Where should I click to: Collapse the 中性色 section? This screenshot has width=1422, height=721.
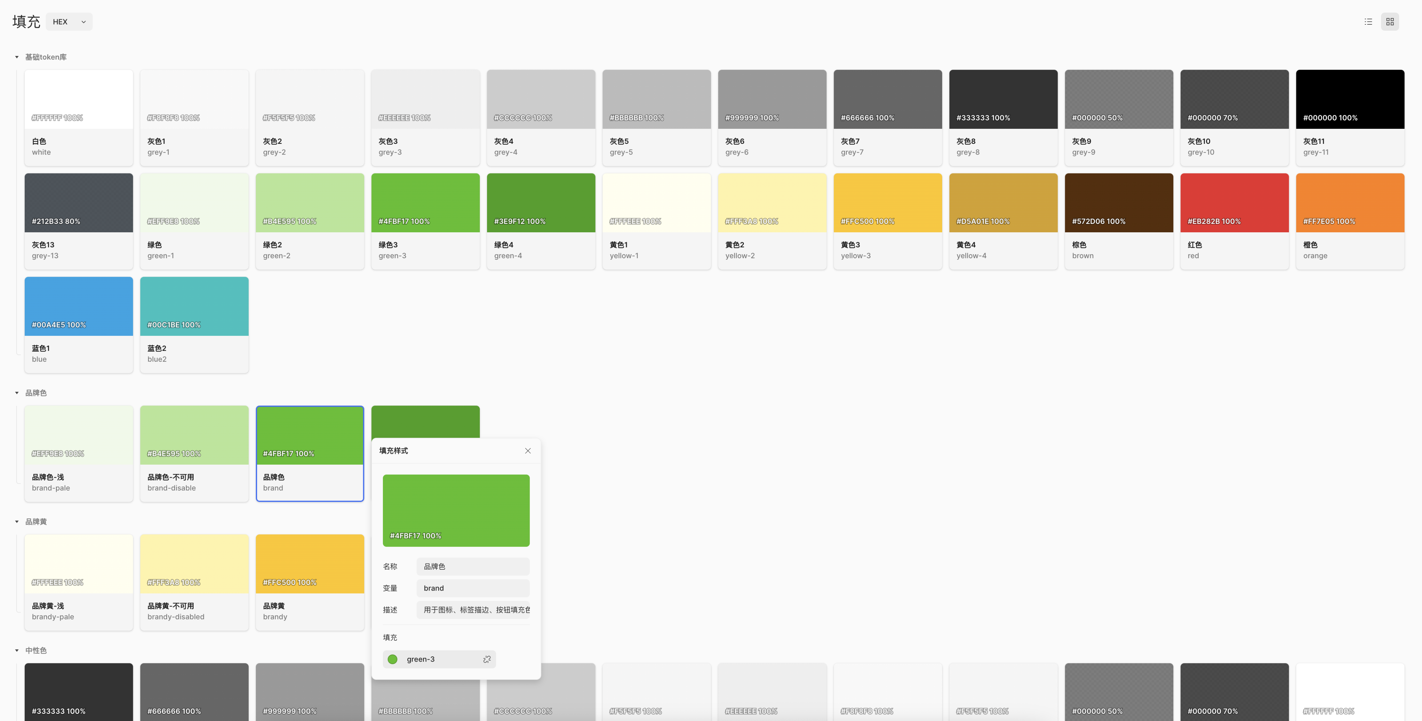(x=17, y=650)
